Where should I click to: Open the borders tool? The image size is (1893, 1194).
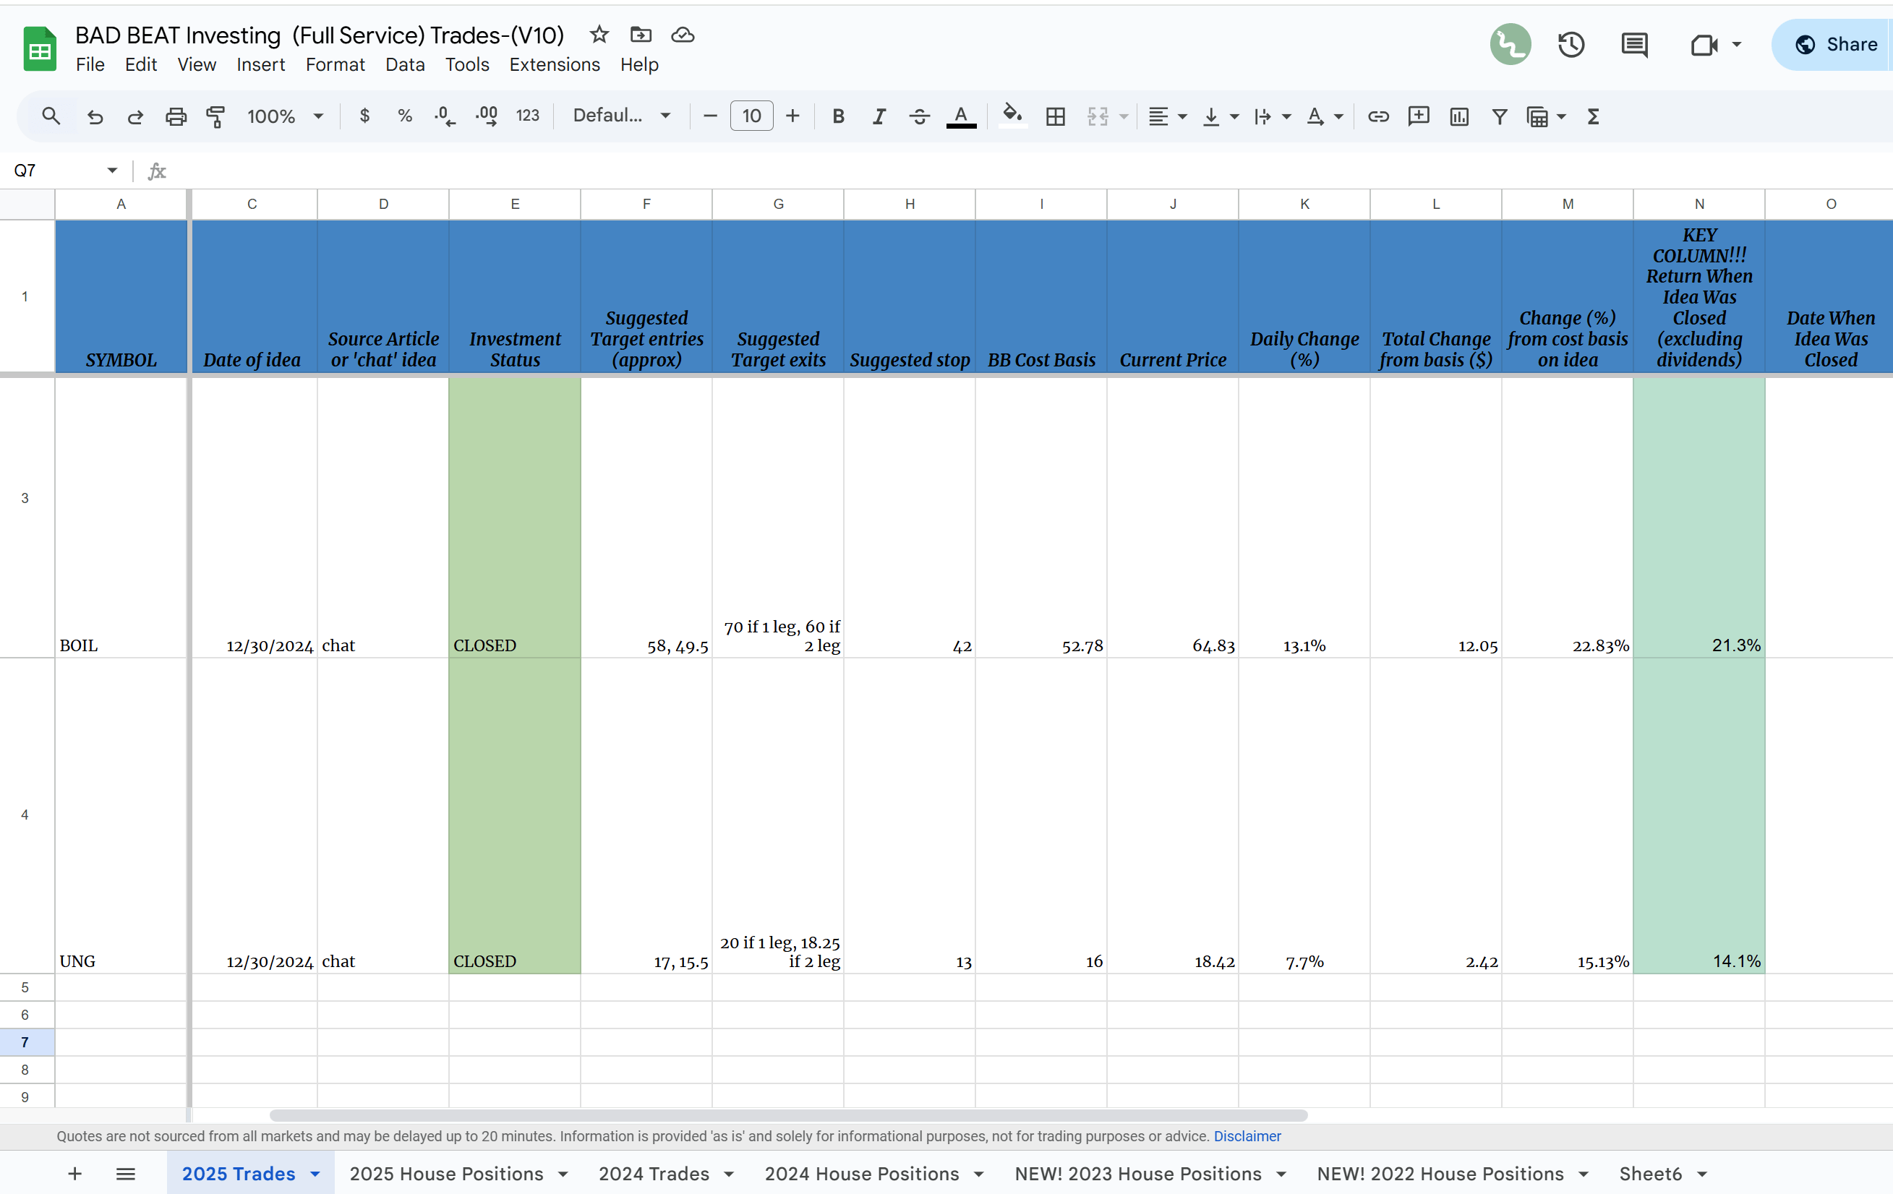click(1055, 116)
